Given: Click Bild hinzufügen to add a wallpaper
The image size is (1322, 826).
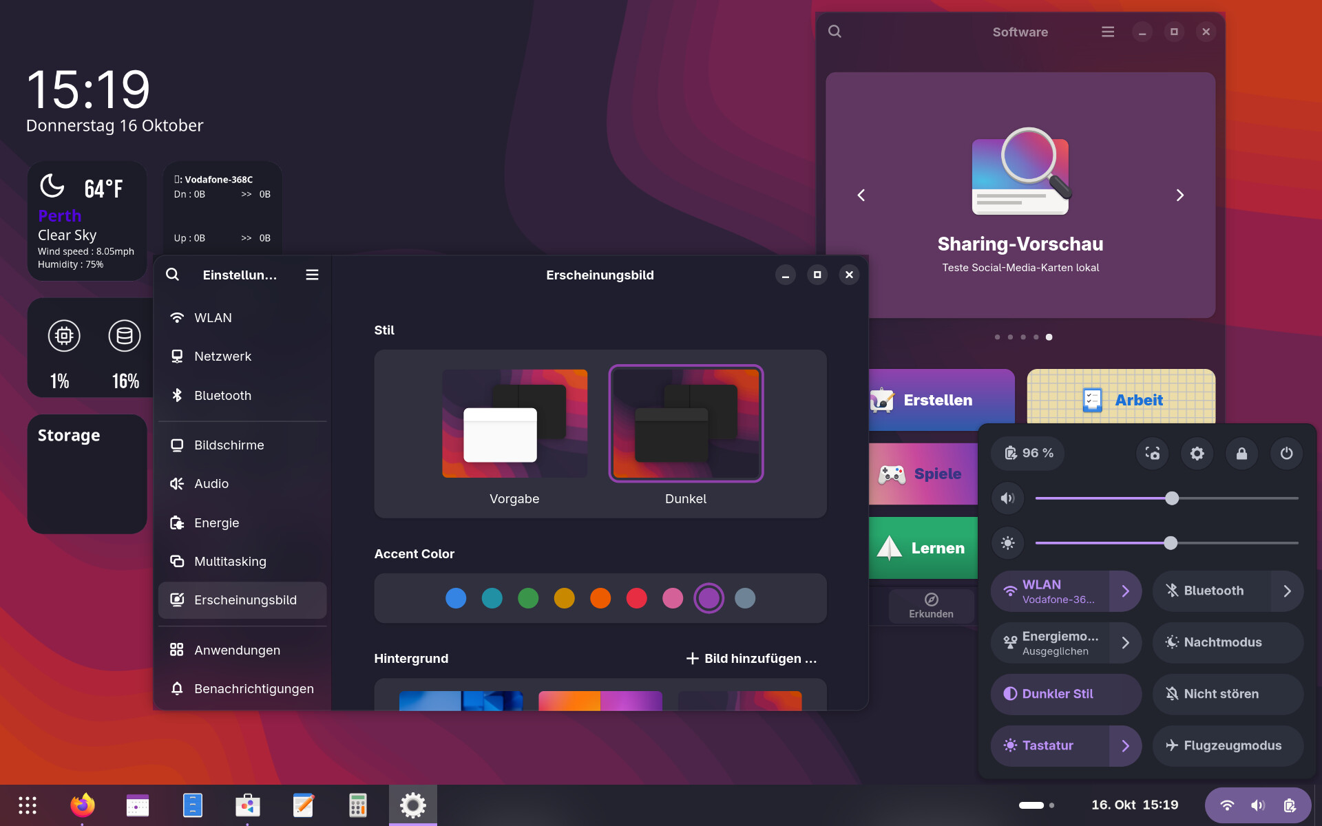Looking at the screenshot, I should [752, 658].
